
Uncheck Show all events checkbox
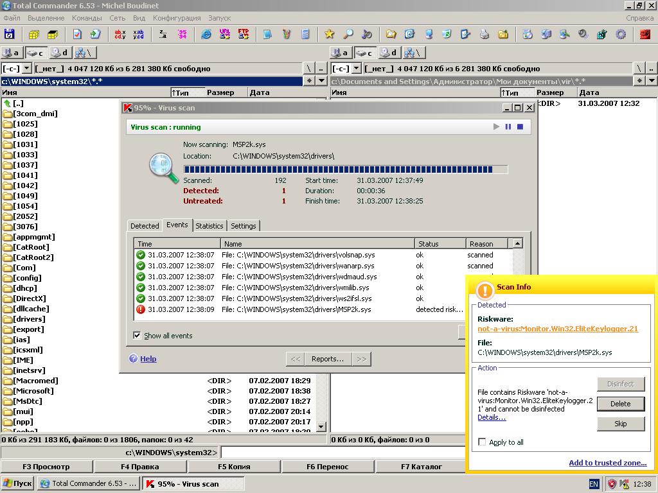click(137, 335)
